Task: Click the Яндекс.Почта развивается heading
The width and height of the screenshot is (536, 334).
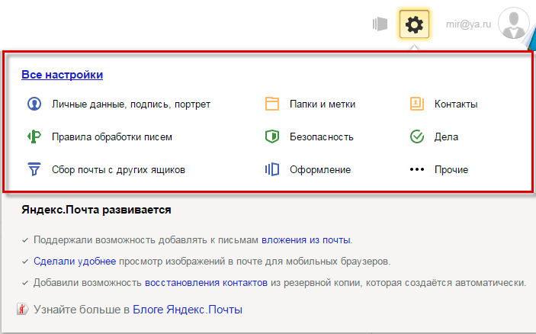Action: 96,210
